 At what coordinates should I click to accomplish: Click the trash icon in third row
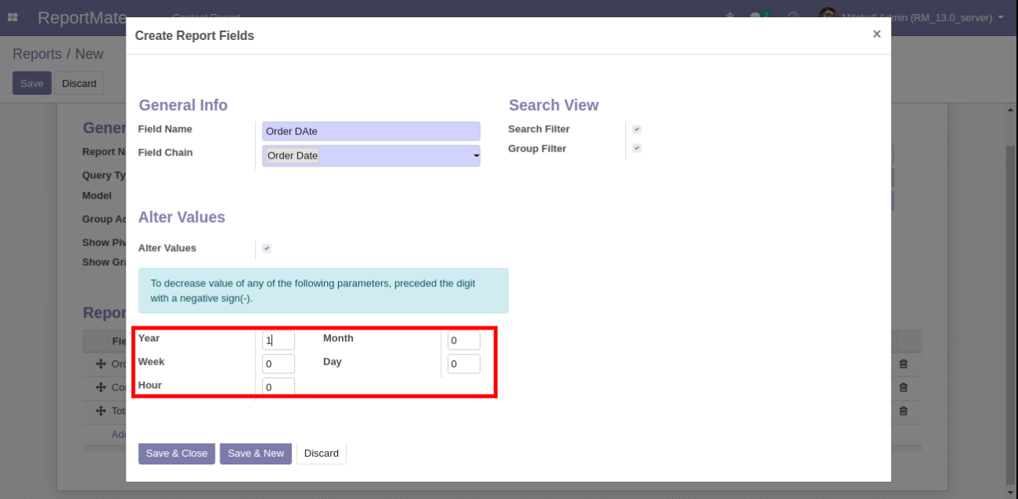point(903,411)
